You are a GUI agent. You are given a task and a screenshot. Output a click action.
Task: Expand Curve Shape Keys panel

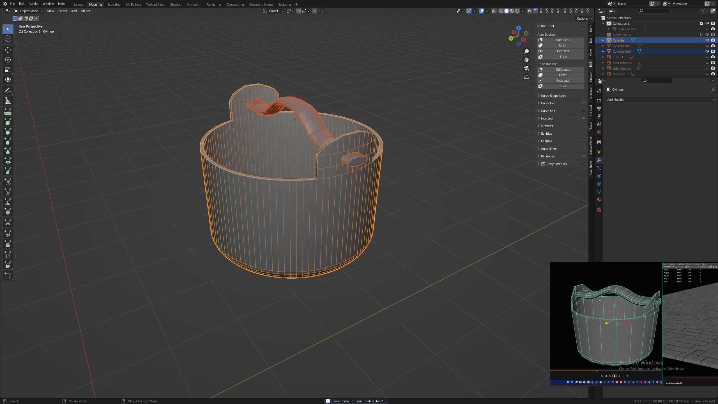[x=553, y=96]
